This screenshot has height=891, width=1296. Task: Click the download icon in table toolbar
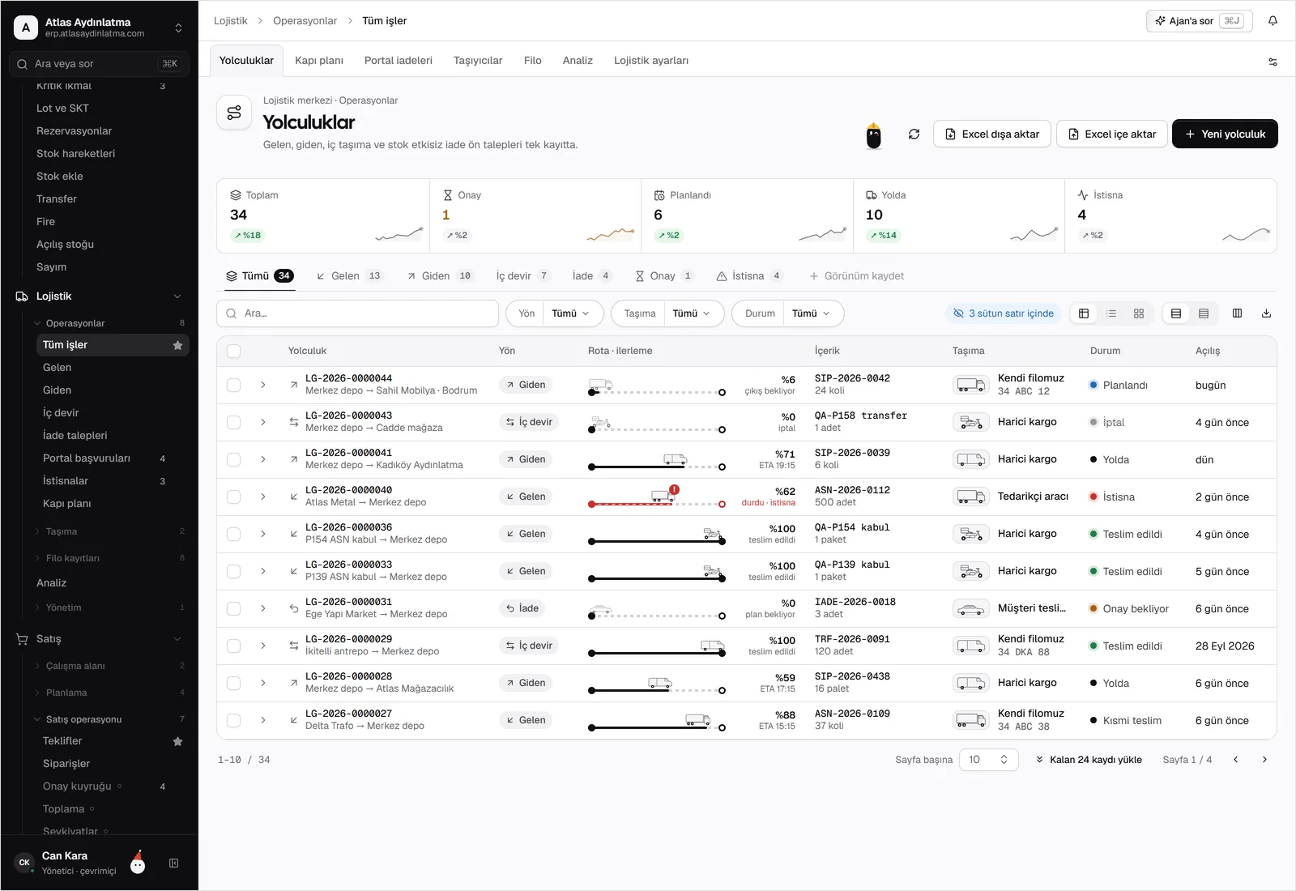coord(1266,313)
